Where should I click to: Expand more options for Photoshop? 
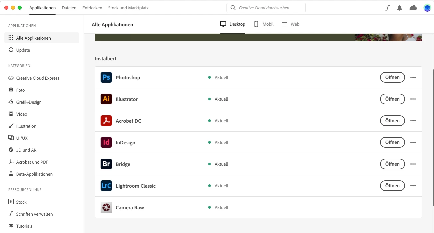[413, 77]
